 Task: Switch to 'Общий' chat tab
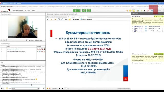pos(3,65)
